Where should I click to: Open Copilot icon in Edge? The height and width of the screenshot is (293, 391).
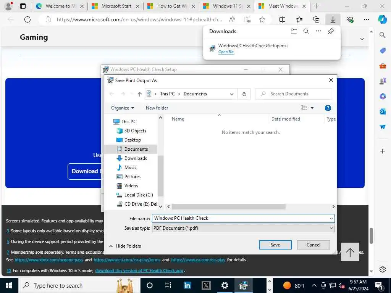[382, 19]
